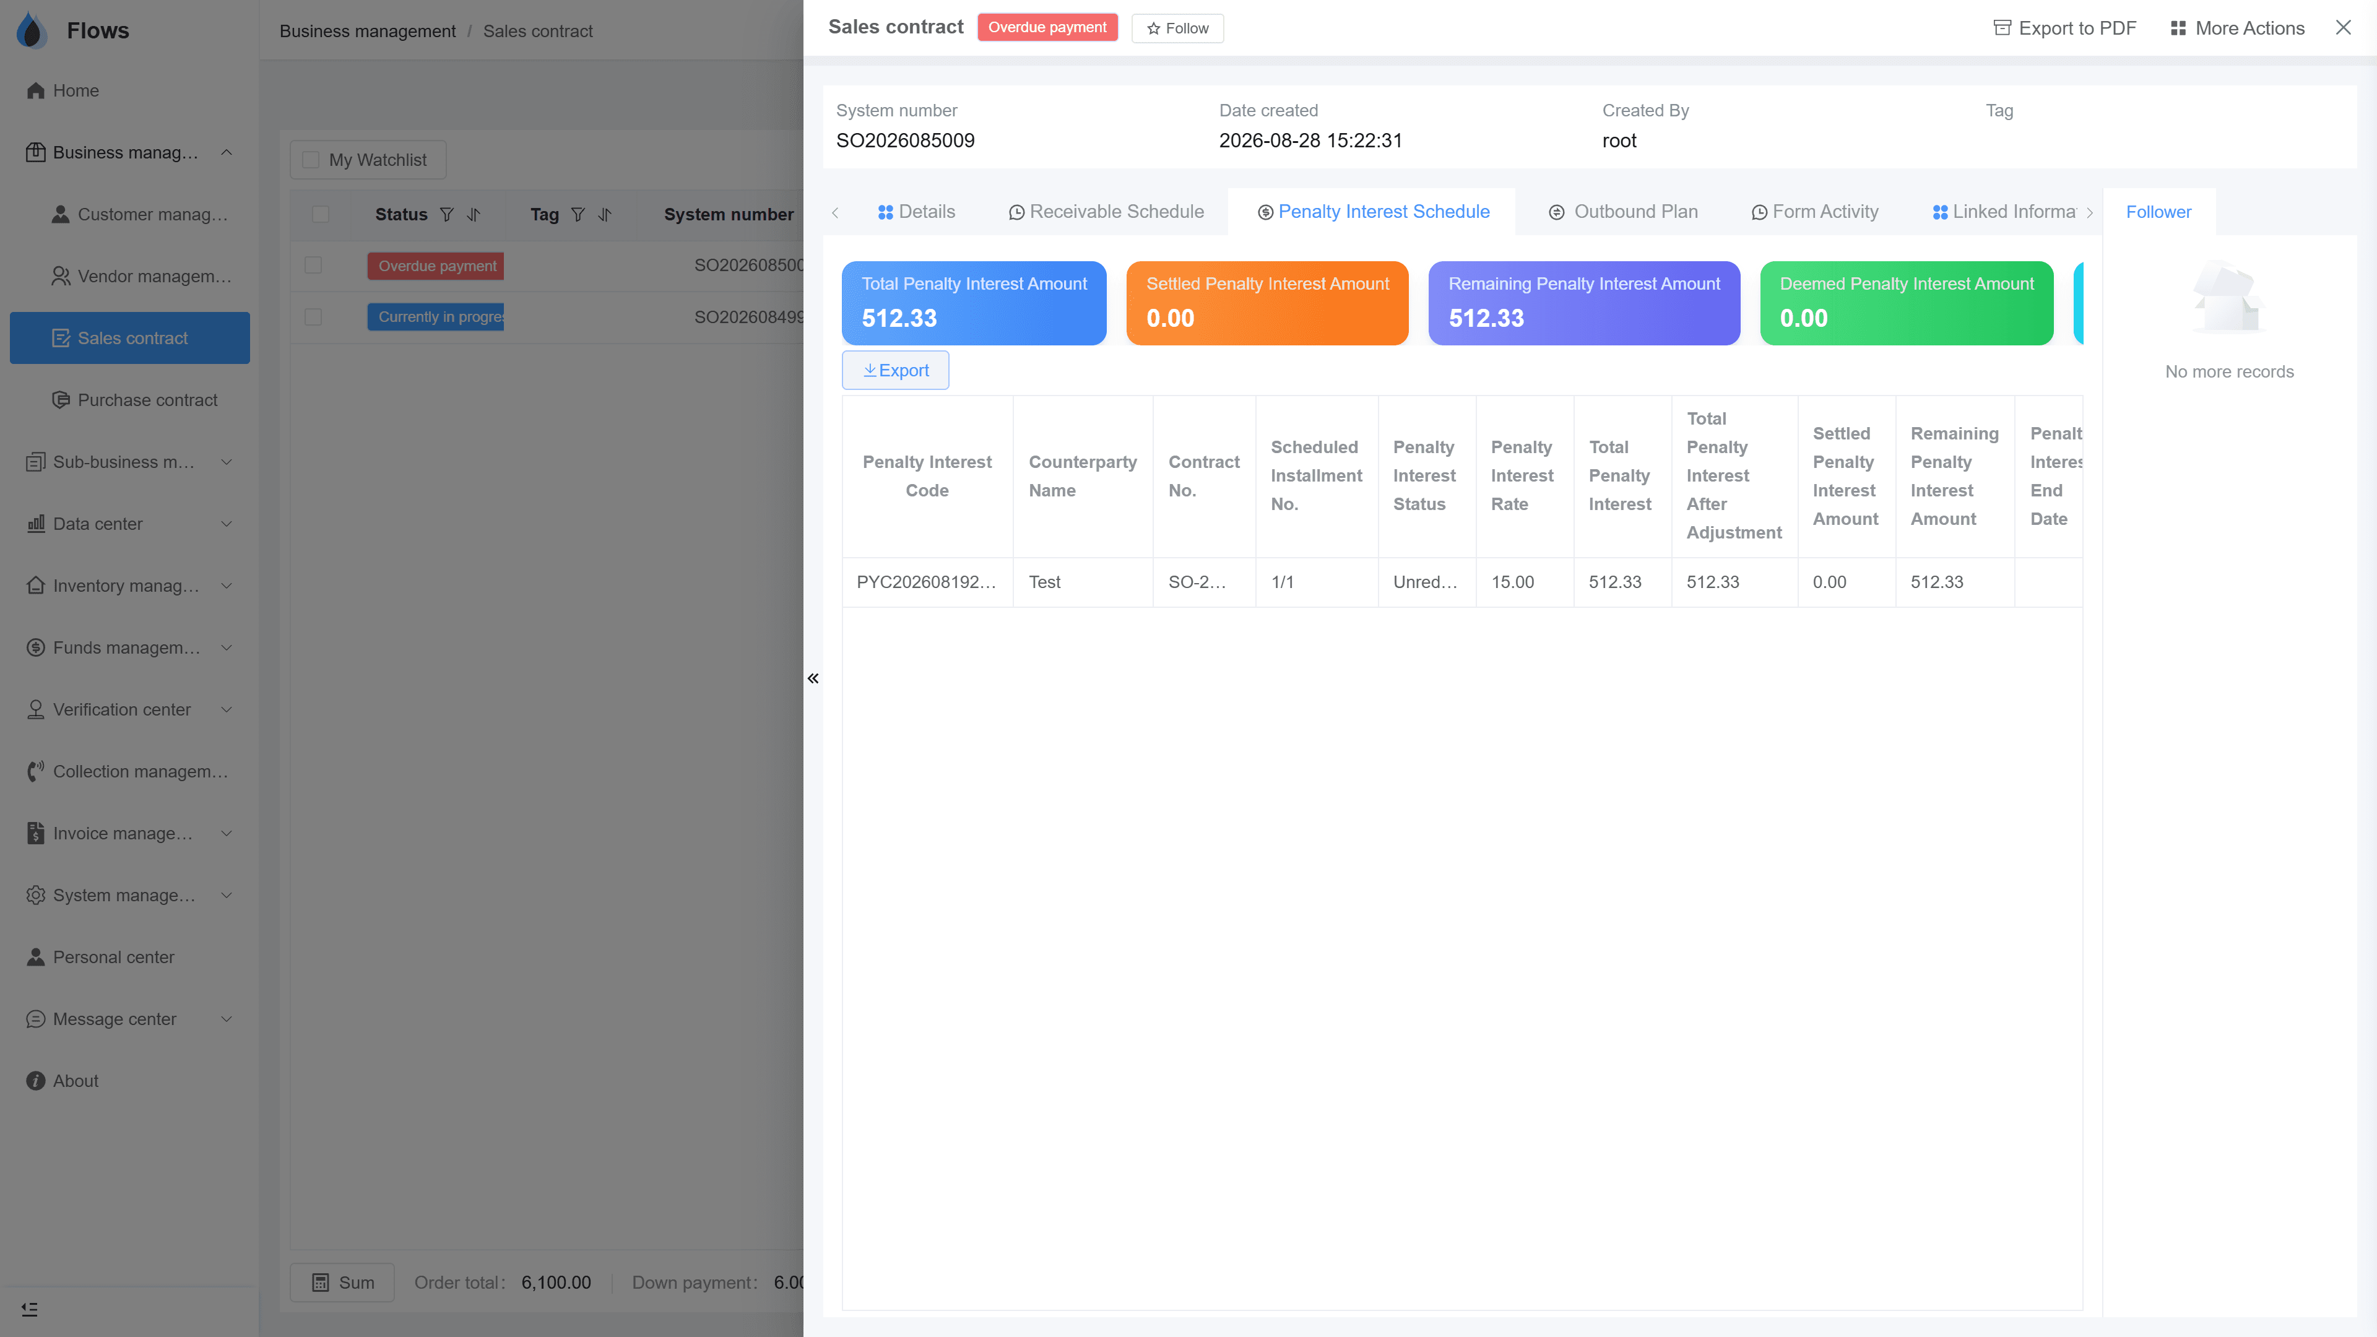Image resolution: width=2377 pixels, height=1337 pixels.
Task: Click the Unred… penalty interest status cell
Action: click(x=1426, y=582)
